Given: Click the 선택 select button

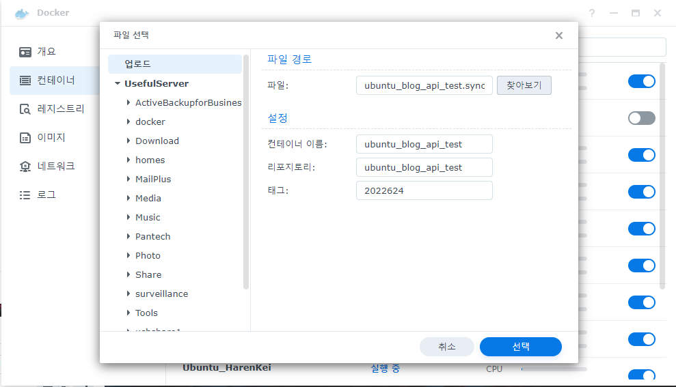Looking at the screenshot, I should pos(520,347).
